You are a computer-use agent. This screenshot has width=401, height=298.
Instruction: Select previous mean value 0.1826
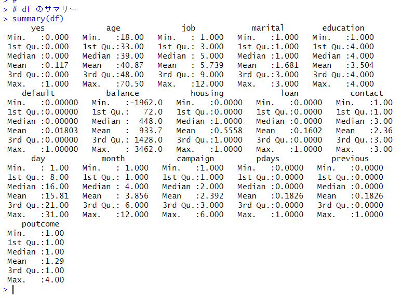(369, 196)
